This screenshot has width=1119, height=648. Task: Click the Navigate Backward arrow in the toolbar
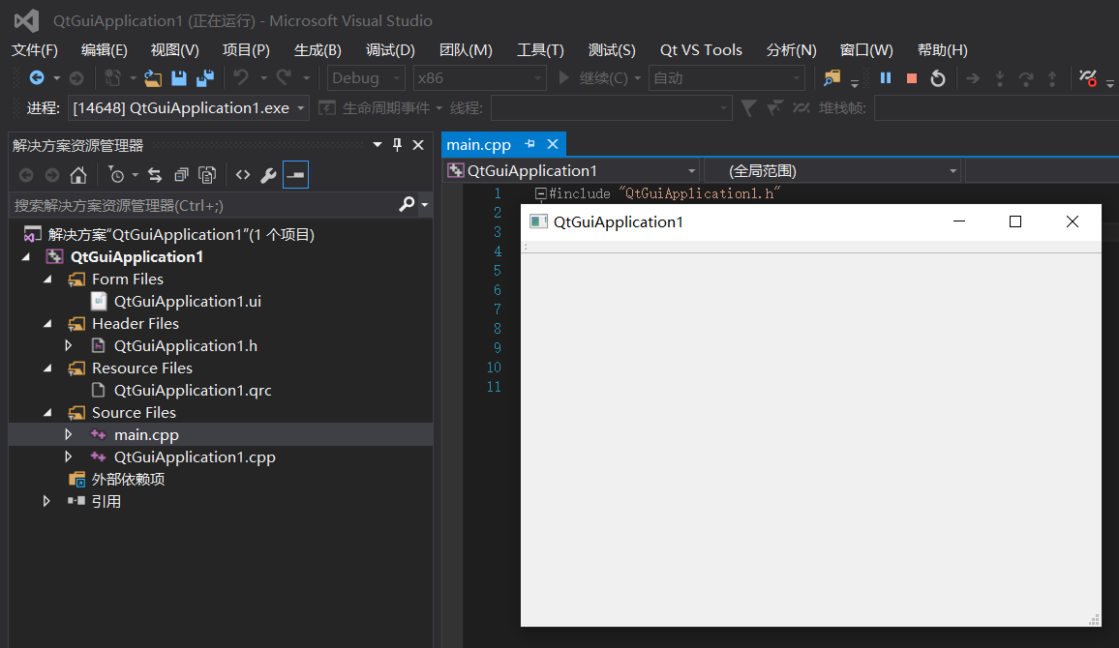(x=37, y=77)
